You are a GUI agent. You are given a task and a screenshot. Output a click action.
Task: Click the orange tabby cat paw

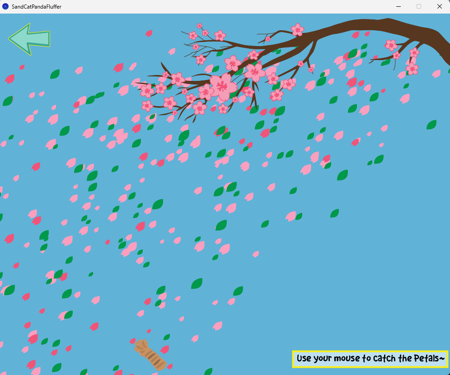pos(150,355)
